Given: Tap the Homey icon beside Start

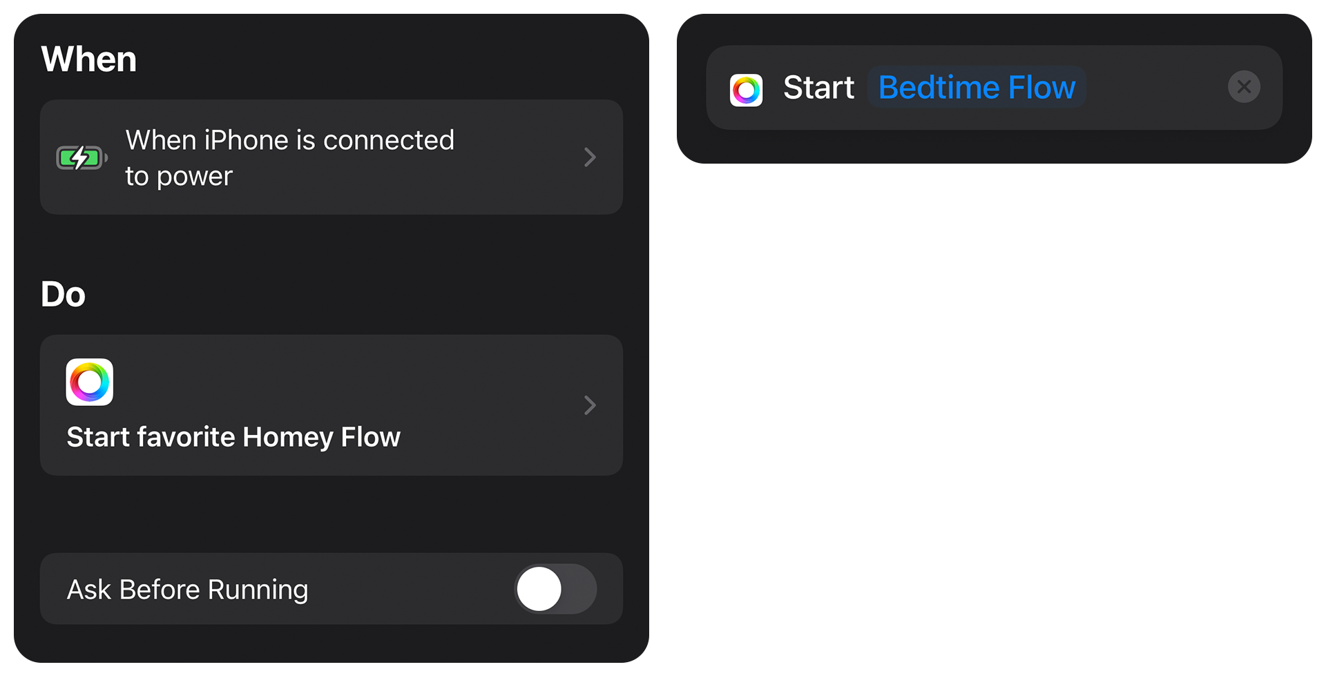Looking at the screenshot, I should click(x=746, y=90).
